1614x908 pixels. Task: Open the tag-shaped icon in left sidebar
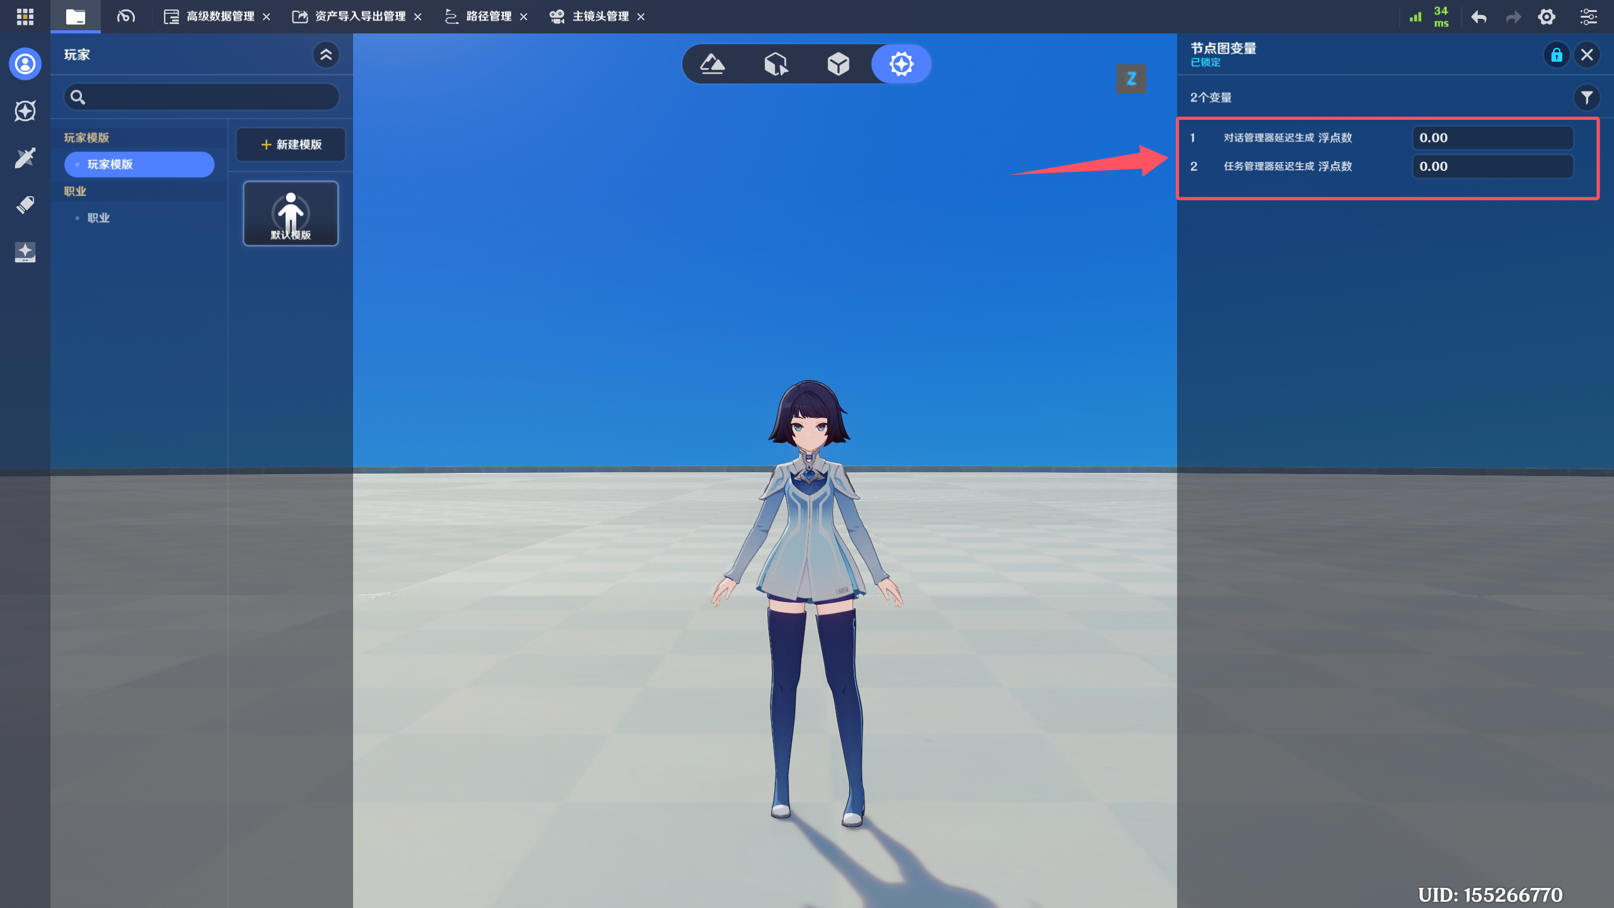[25, 204]
